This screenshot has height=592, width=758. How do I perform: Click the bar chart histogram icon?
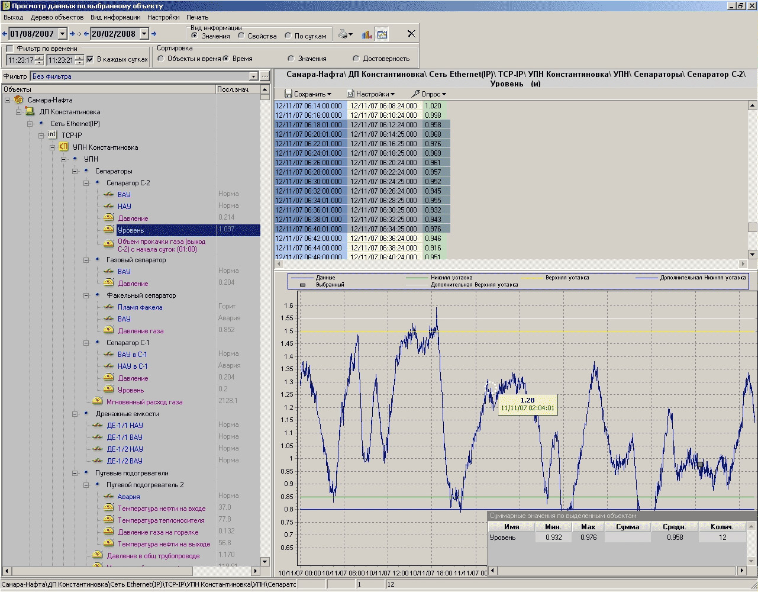click(367, 34)
